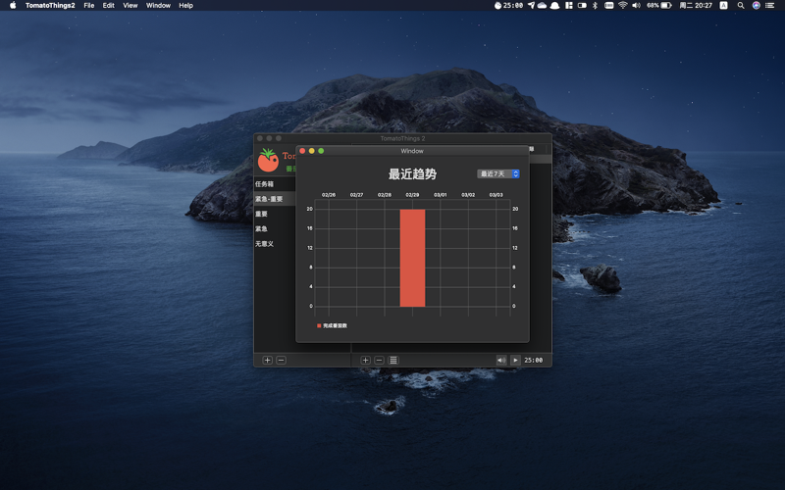Select 任务箱 in the sidebar list
The width and height of the screenshot is (785, 490).
click(x=275, y=184)
